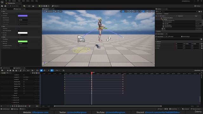Switch to the World Settings tab
203x114 pixels.
coord(186,37)
